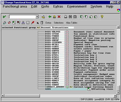Click the Find binoculars icon

[70, 17]
